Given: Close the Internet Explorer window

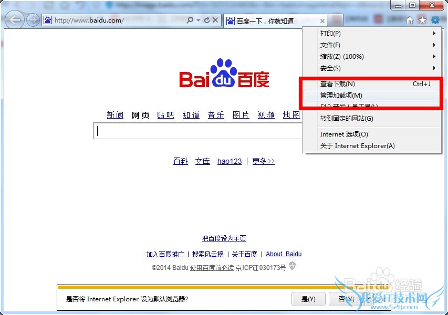Looking at the screenshot, I should (432, 5).
